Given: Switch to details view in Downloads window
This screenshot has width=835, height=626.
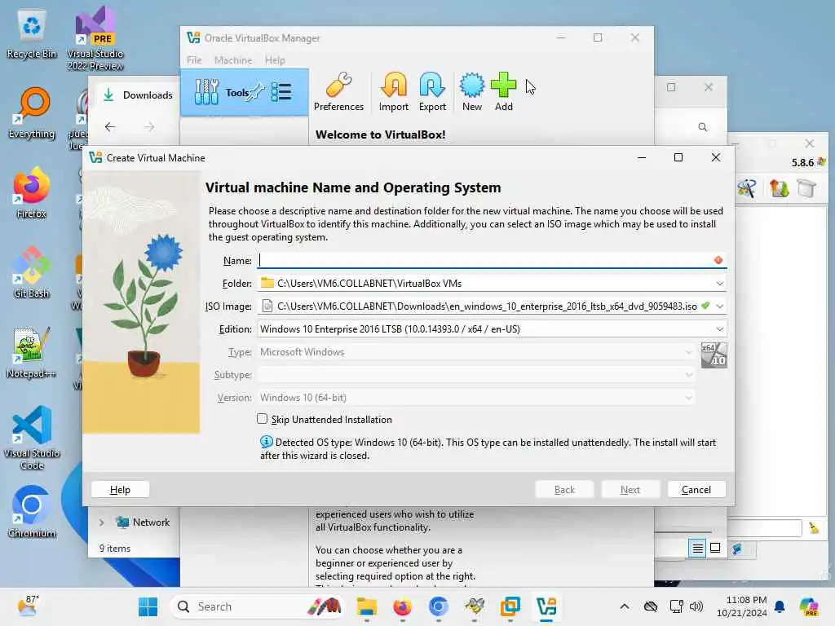Looking at the screenshot, I should click(698, 549).
